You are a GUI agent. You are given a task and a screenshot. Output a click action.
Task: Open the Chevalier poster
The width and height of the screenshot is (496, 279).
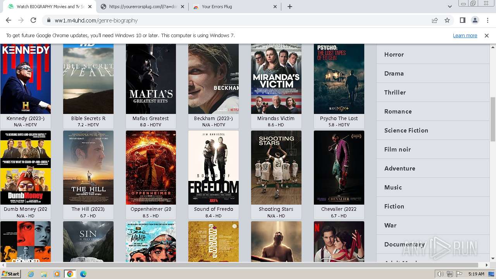point(339,167)
